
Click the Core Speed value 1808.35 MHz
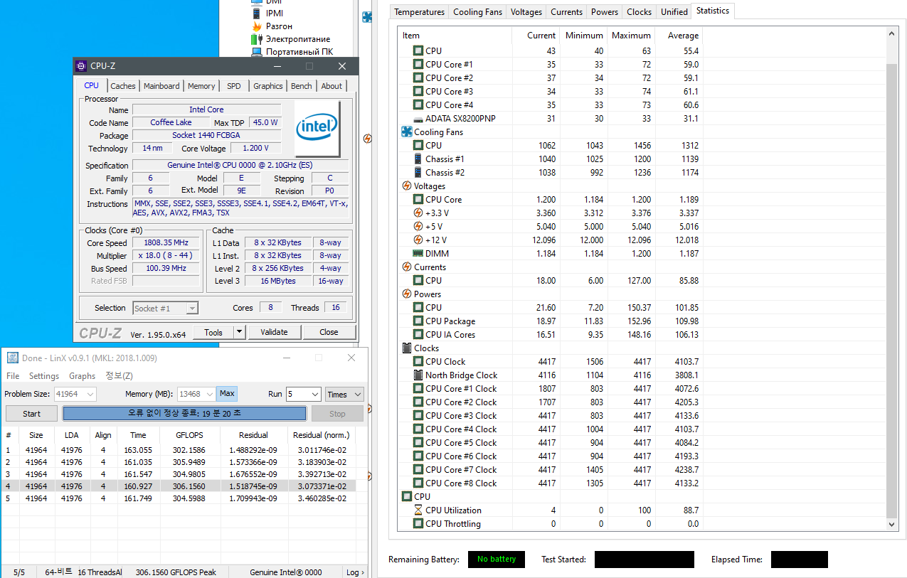point(166,243)
